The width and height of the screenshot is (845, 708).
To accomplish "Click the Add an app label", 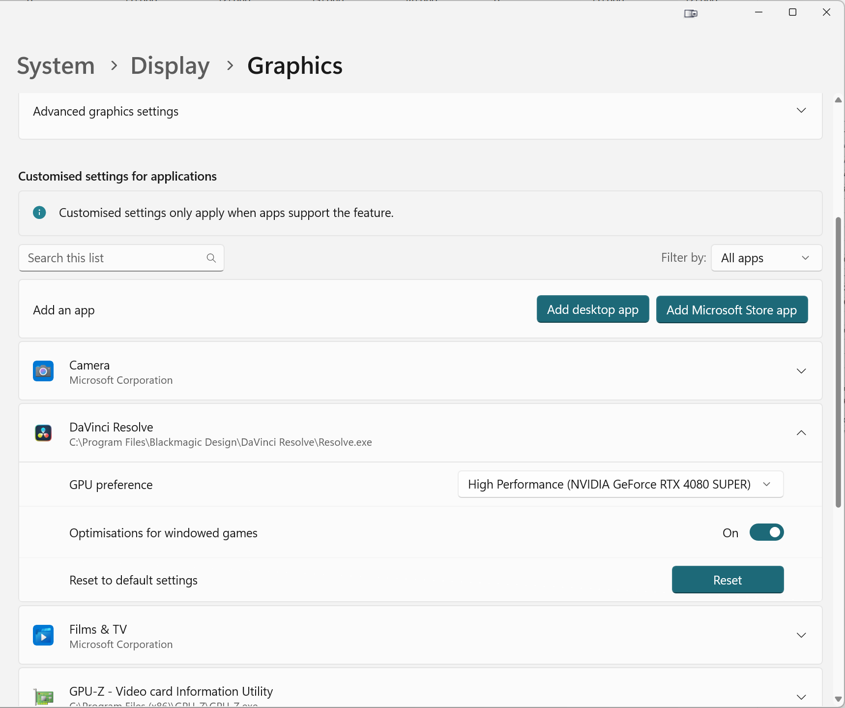I will point(64,310).
